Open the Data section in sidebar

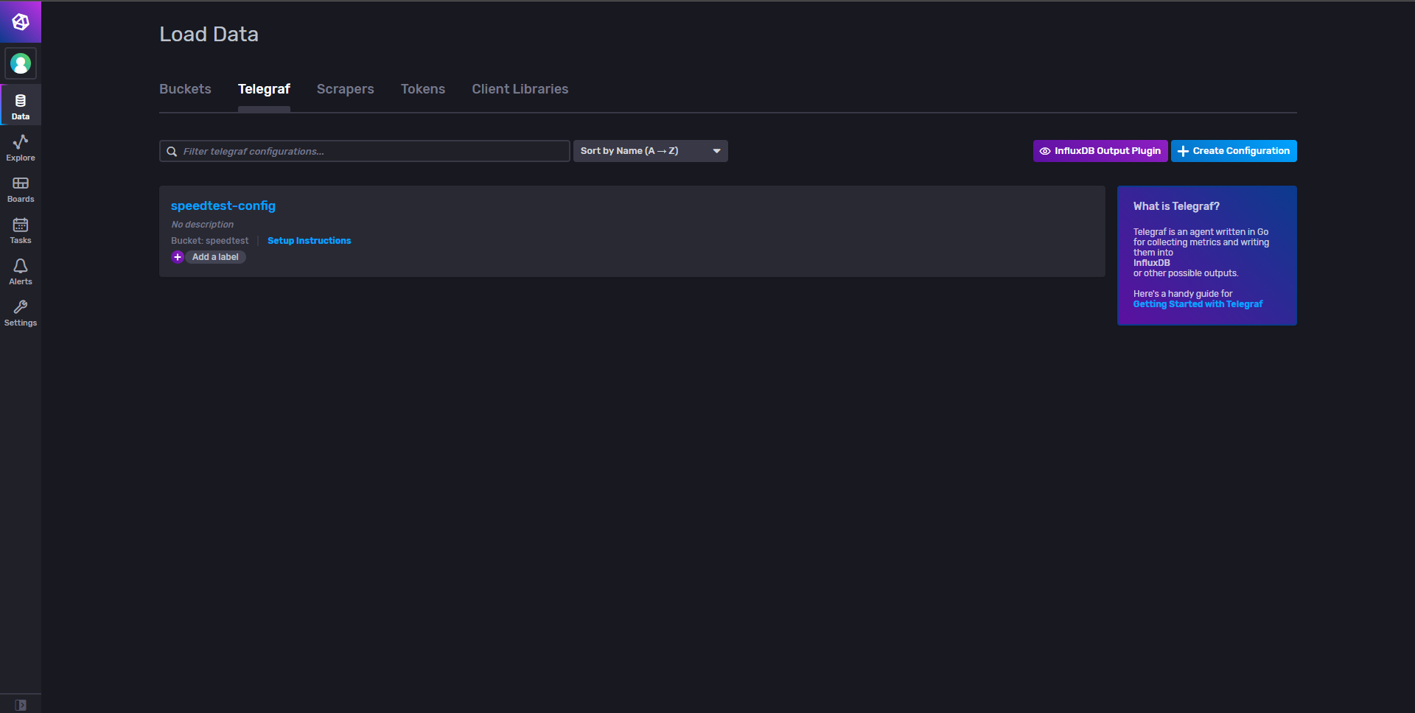tap(21, 105)
